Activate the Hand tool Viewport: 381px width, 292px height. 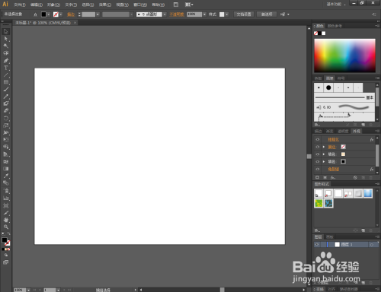(x=6, y=220)
